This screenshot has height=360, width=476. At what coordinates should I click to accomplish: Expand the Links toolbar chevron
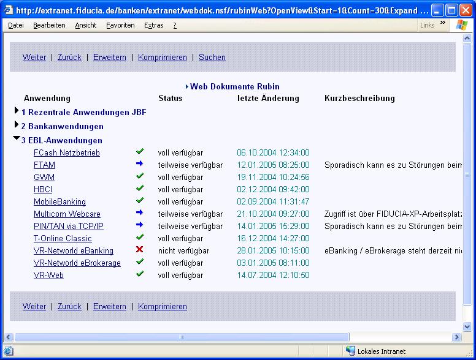click(443, 23)
